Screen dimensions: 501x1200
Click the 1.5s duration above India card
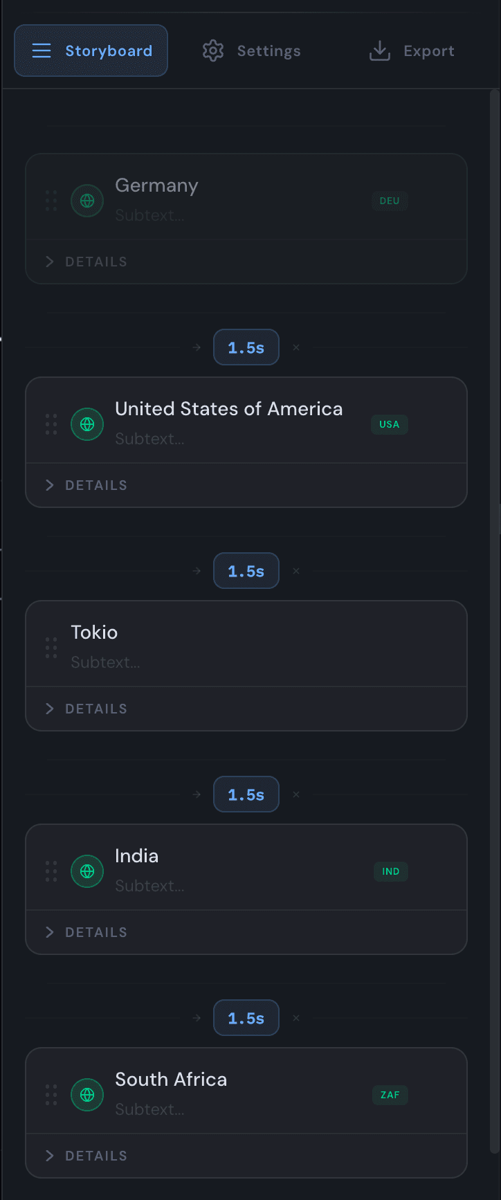[x=246, y=794]
